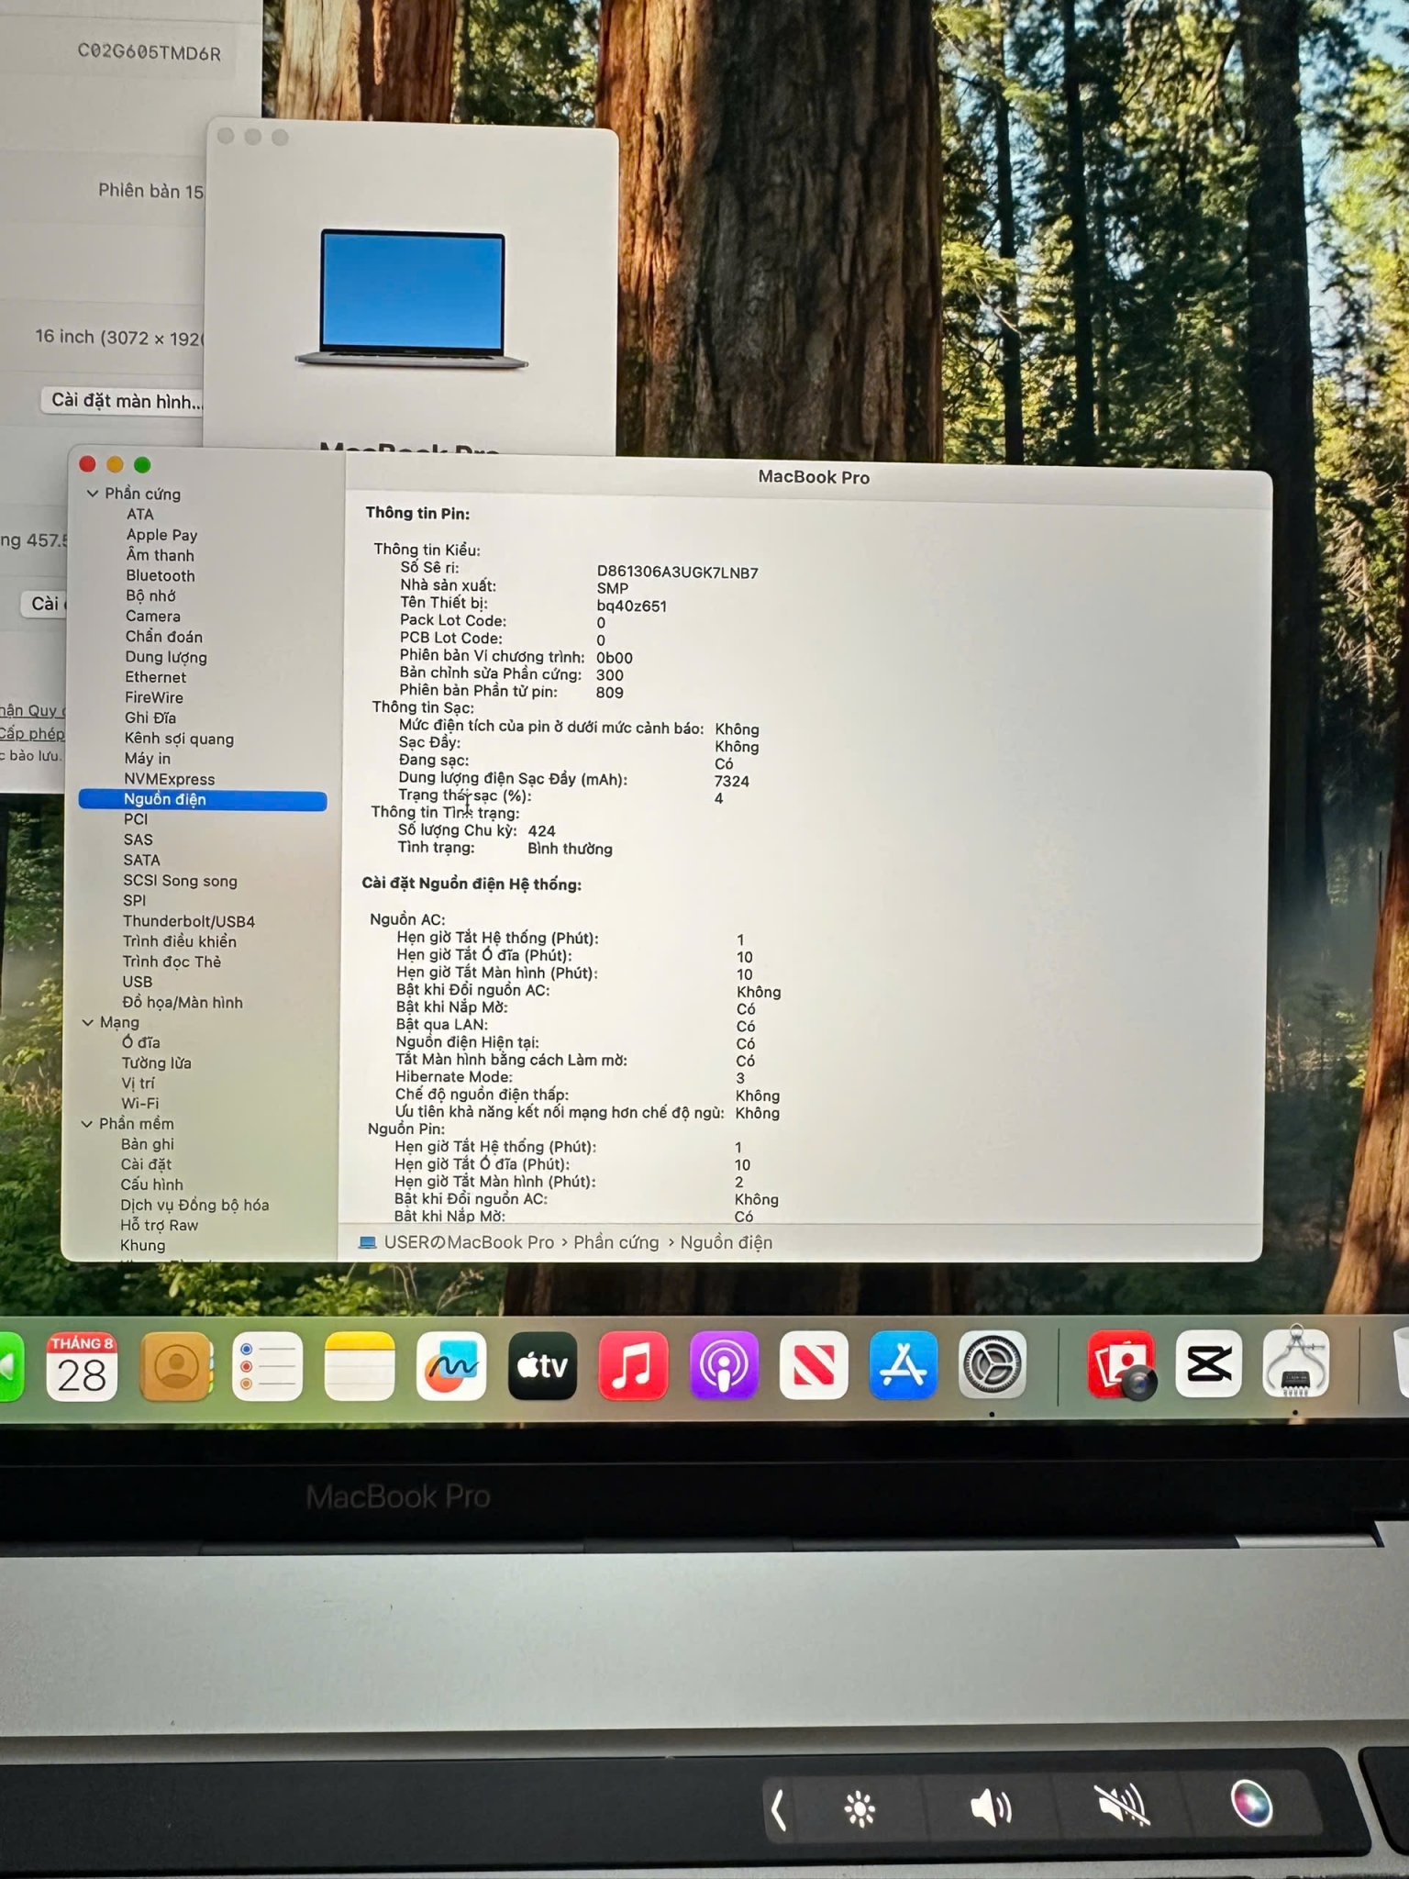The height and width of the screenshot is (1879, 1409).
Task: Open the News app in Dock
Action: [x=814, y=1365]
